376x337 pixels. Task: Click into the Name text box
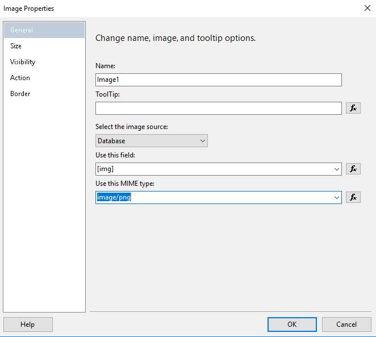point(219,80)
